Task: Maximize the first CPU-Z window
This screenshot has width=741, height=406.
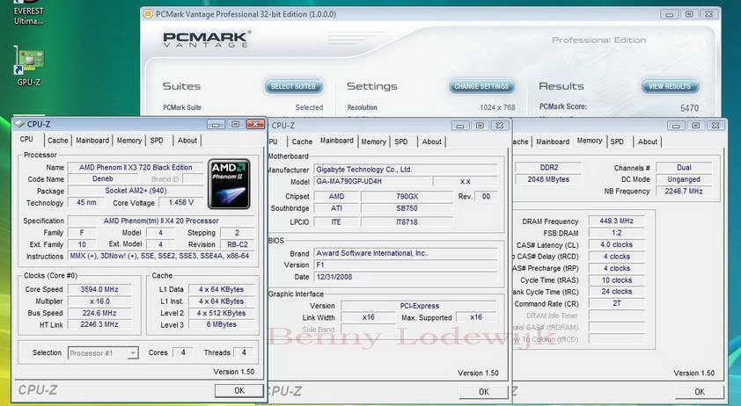Action: click(x=235, y=124)
